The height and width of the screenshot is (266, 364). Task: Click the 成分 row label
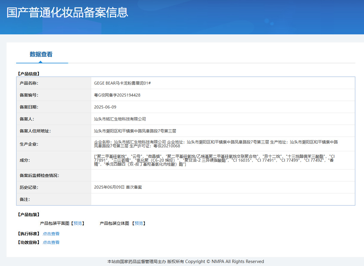(25, 160)
